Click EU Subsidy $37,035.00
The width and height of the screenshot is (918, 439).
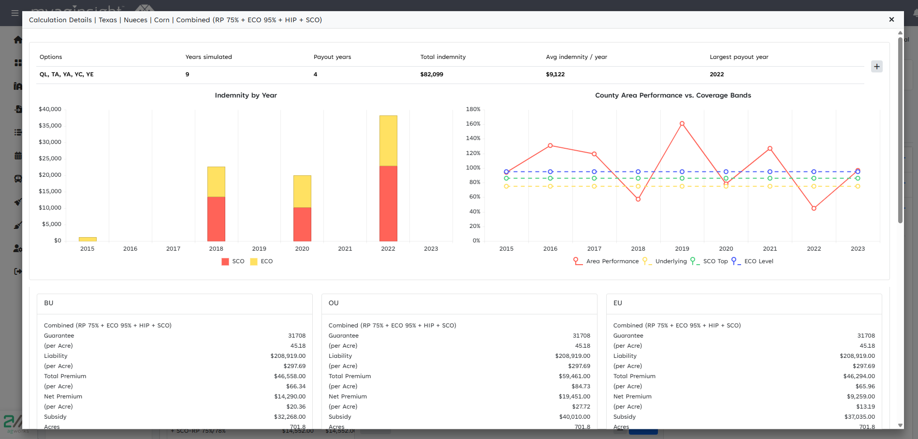click(x=860, y=417)
